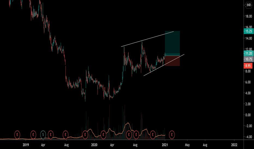Click the orange volume moving average line
254x149 pixels.
(x=128, y=123)
